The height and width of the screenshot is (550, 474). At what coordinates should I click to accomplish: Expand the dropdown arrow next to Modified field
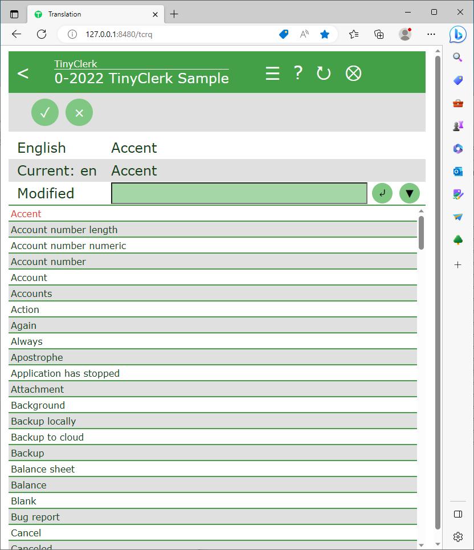point(409,193)
